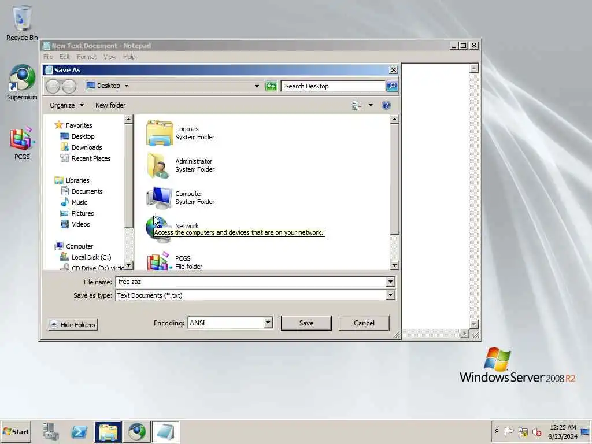592x444 pixels.
Task: Select the PCGS desktop icon
Action: pyautogui.click(x=22, y=143)
